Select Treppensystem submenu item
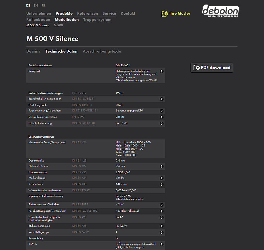Screen dimensions: 264x250 point(97,20)
